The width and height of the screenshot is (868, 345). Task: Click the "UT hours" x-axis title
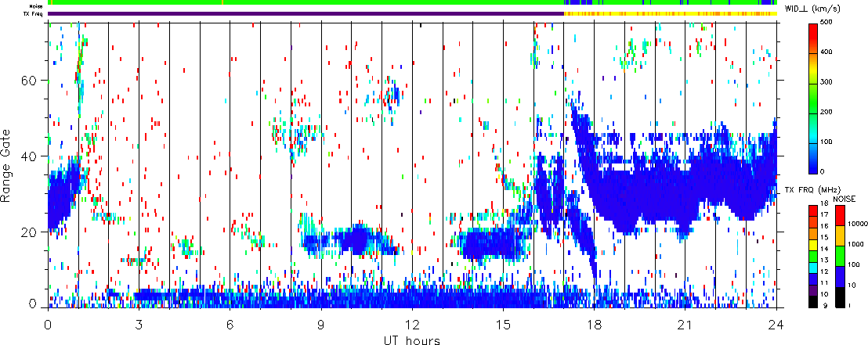tap(412, 340)
